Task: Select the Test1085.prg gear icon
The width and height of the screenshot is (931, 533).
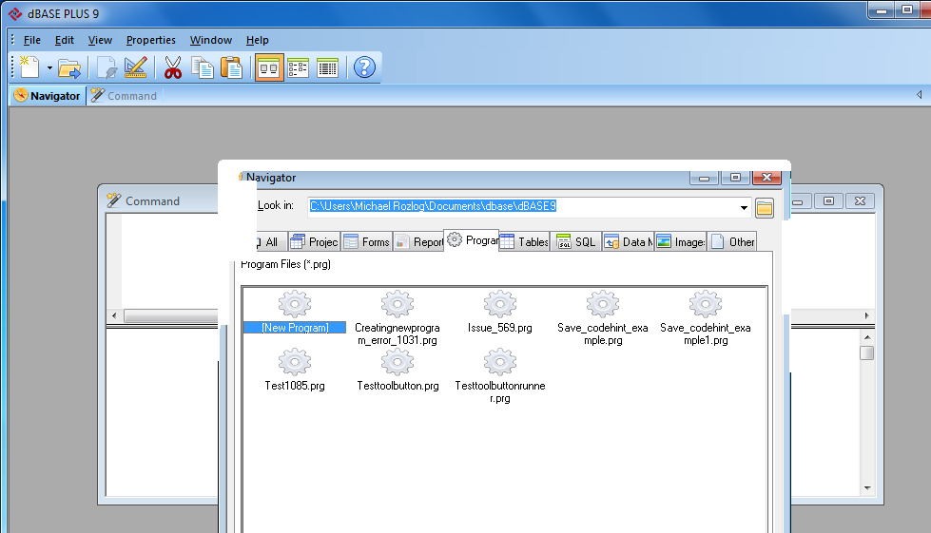Action: [295, 362]
